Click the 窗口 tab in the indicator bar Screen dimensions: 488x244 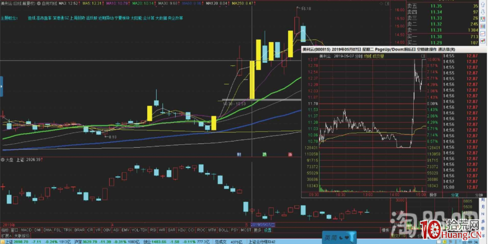tap(15, 230)
